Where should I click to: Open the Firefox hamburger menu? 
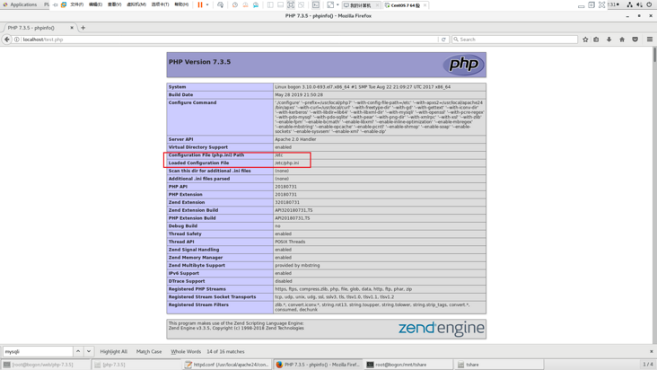click(650, 40)
